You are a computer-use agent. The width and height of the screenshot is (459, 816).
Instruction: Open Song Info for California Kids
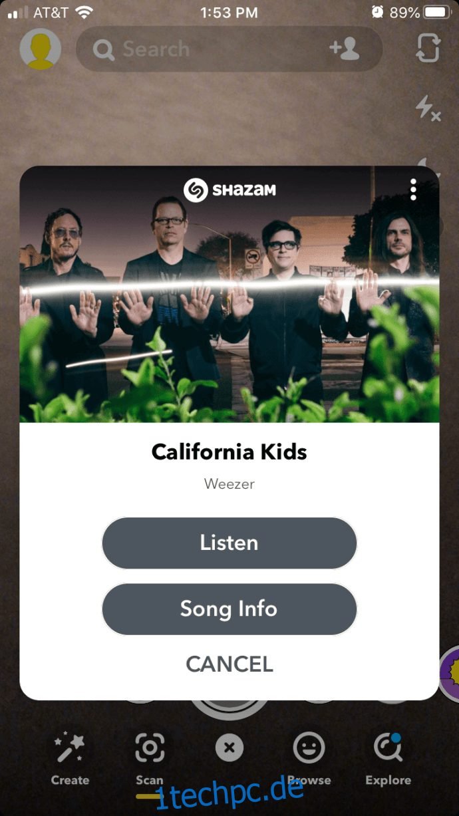tap(230, 609)
